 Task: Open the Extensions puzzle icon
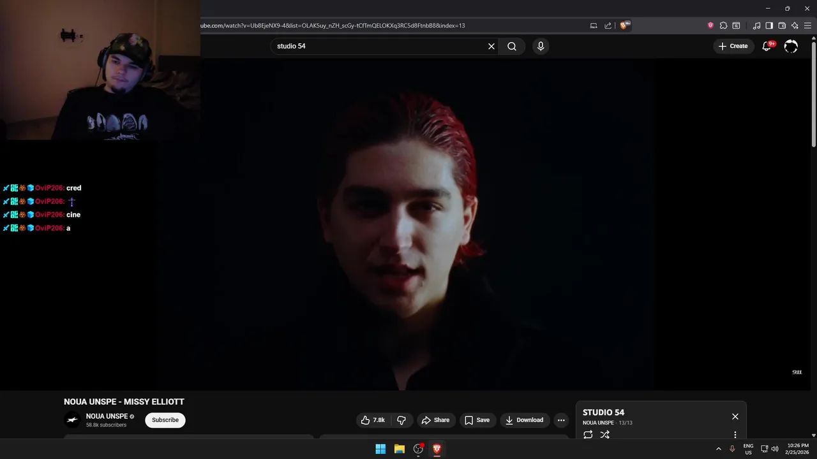[723, 25]
